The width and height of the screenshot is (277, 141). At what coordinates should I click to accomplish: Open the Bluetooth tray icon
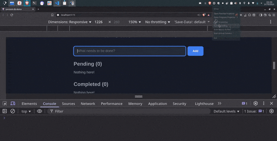(240, 3)
